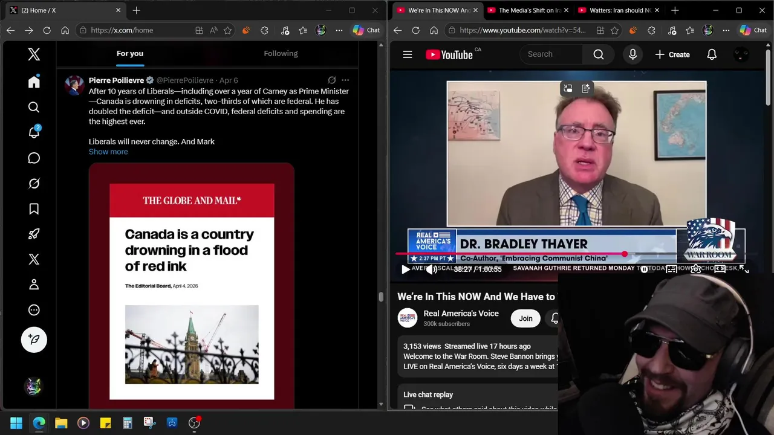Click the YouTube search field
The image size is (774, 435).
tap(551, 54)
